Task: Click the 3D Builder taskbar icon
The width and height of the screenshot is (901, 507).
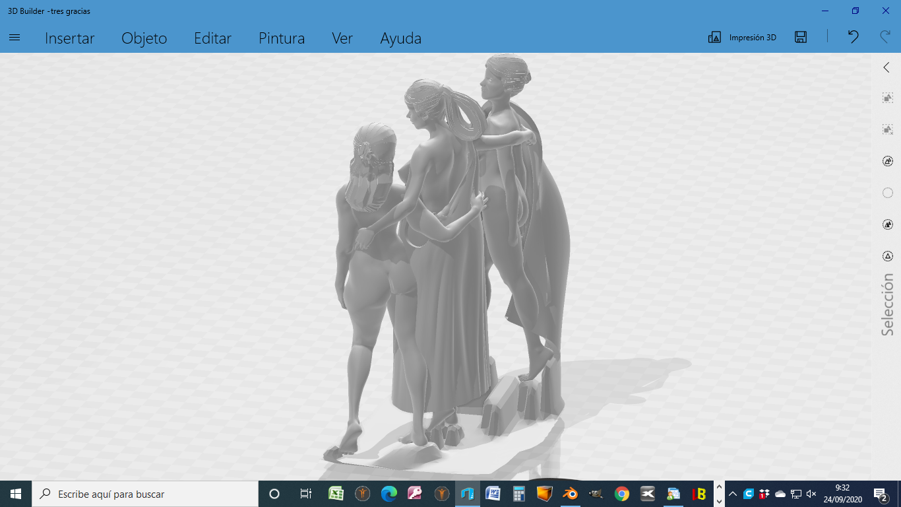Action: [x=468, y=494]
